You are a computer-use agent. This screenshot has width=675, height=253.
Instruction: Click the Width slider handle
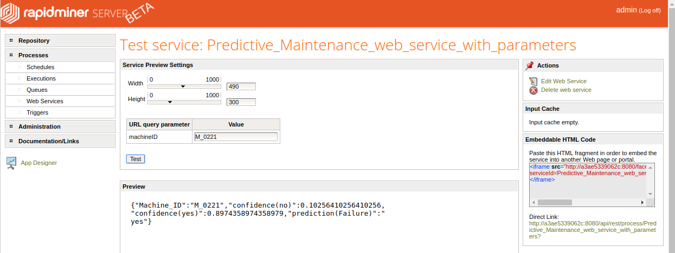(x=183, y=86)
